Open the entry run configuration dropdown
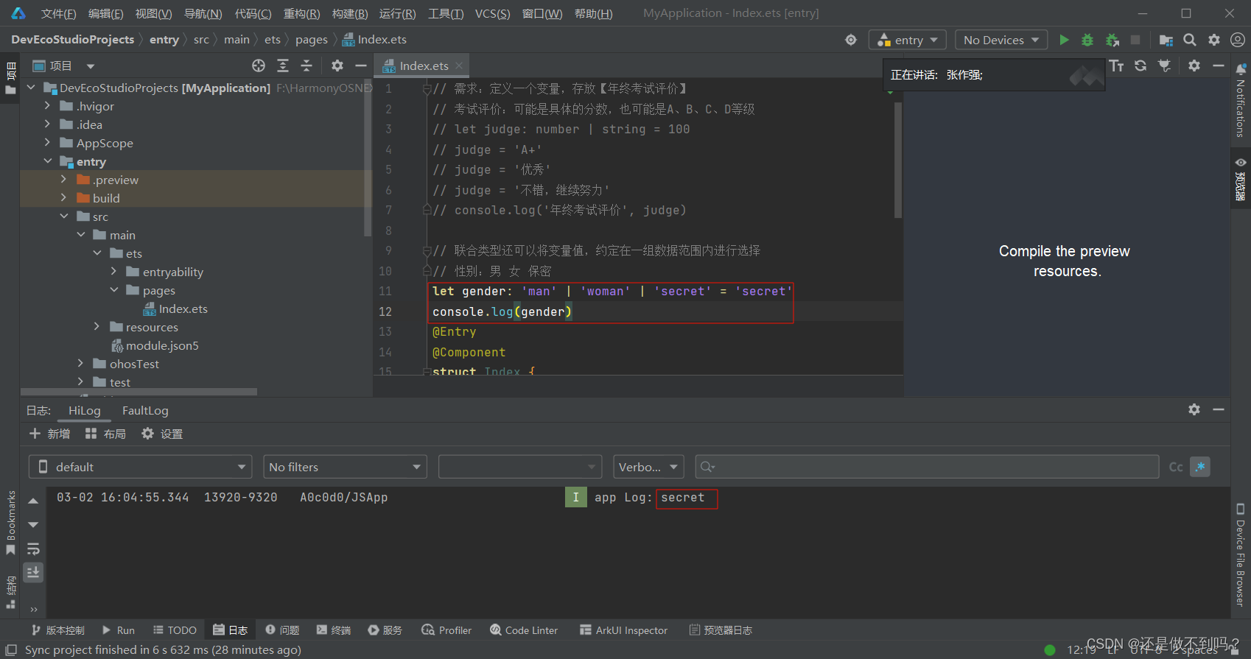1251x659 pixels. click(907, 40)
